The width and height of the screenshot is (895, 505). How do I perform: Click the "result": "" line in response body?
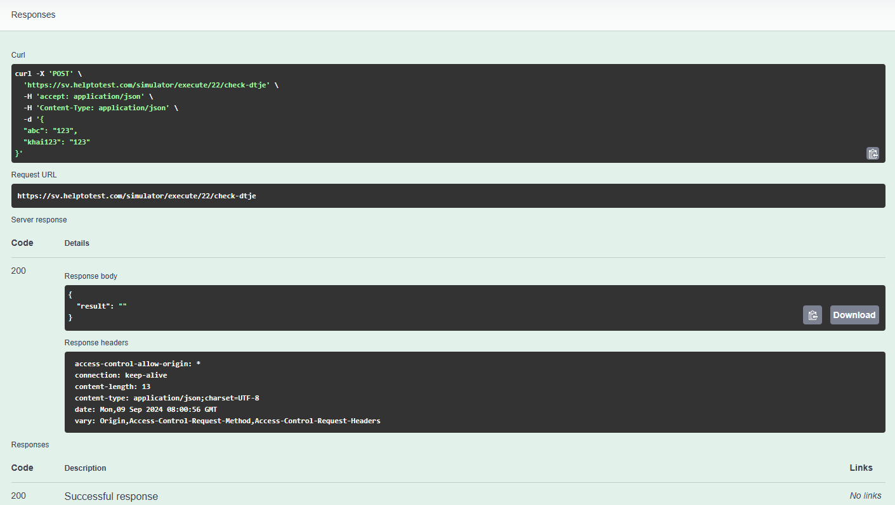coord(101,306)
